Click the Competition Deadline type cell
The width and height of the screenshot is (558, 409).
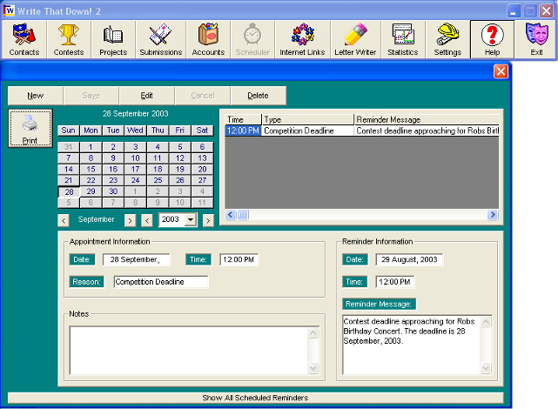point(308,131)
